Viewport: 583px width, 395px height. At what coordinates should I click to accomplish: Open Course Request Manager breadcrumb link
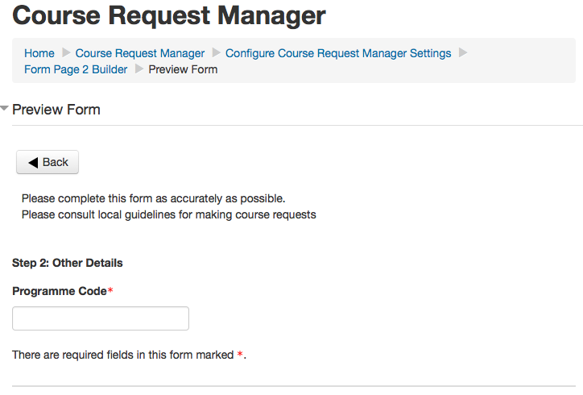click(x=139, y=53)
